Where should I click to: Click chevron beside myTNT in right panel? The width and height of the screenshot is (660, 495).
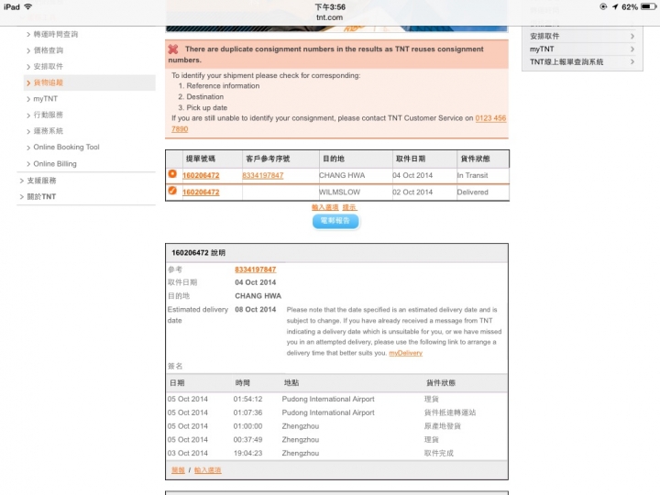(x=632, y=49)
